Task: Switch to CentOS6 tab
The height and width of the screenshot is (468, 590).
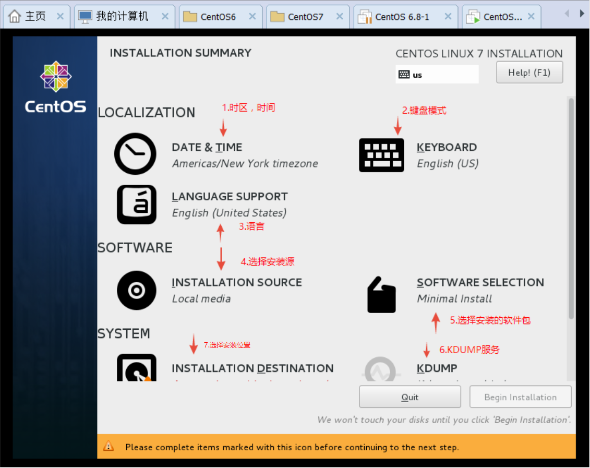Action: click(221, 17)
